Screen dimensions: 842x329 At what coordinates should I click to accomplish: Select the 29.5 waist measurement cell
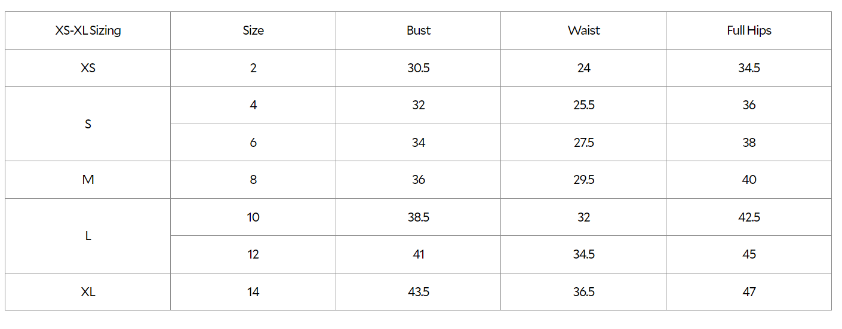coord(583,180)
